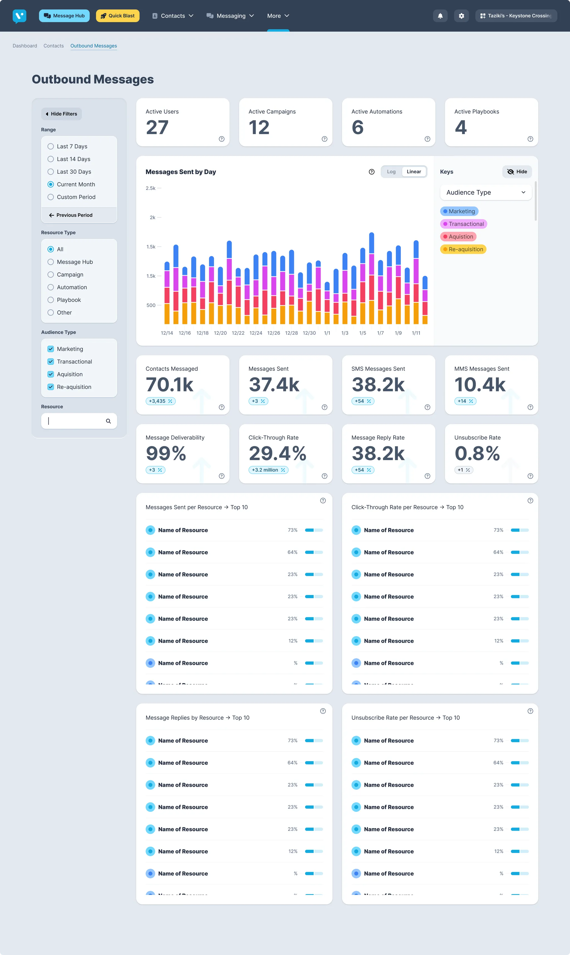Open the Audience Type keys dropdown
The width and height of the screenshot is (570, 955).
485,192
